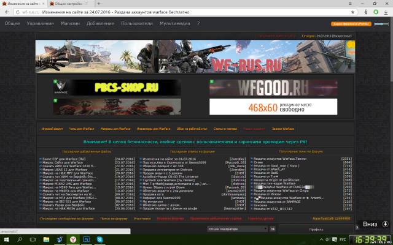393x245 pixels.
Task: Click the PBCS-SHOP.RU banner
Action: click(117, 87)
